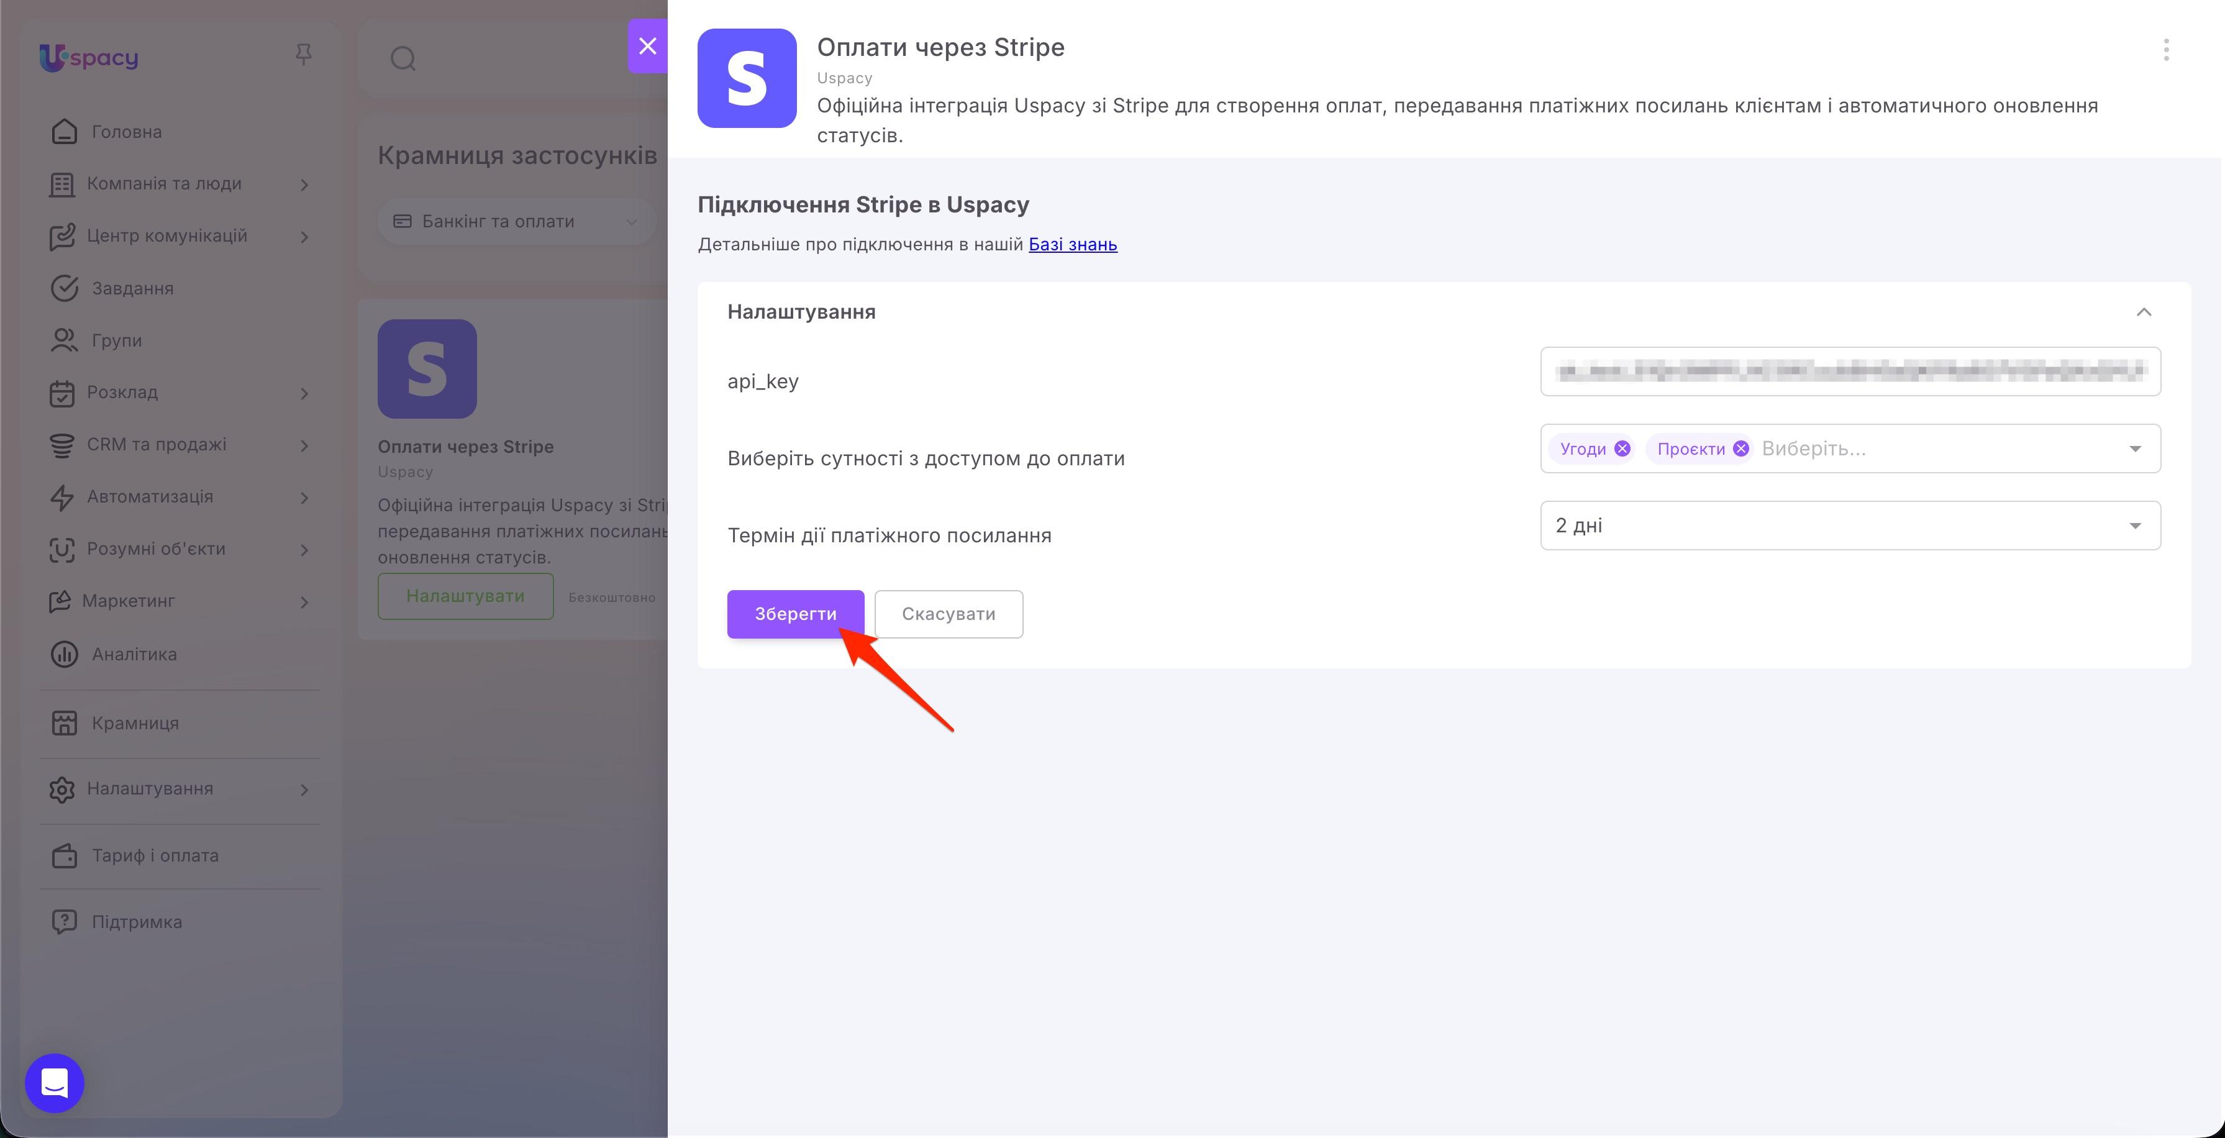Click the Групи people icon

64,340
